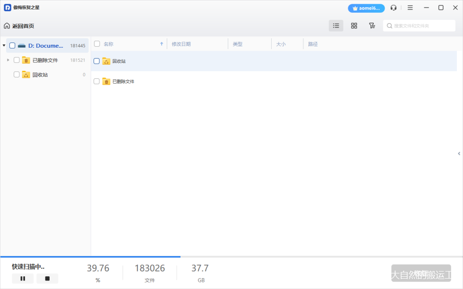Viewport: 463px width, 289px height.
Task: Switch to list view mode
Action: [336, 25]
